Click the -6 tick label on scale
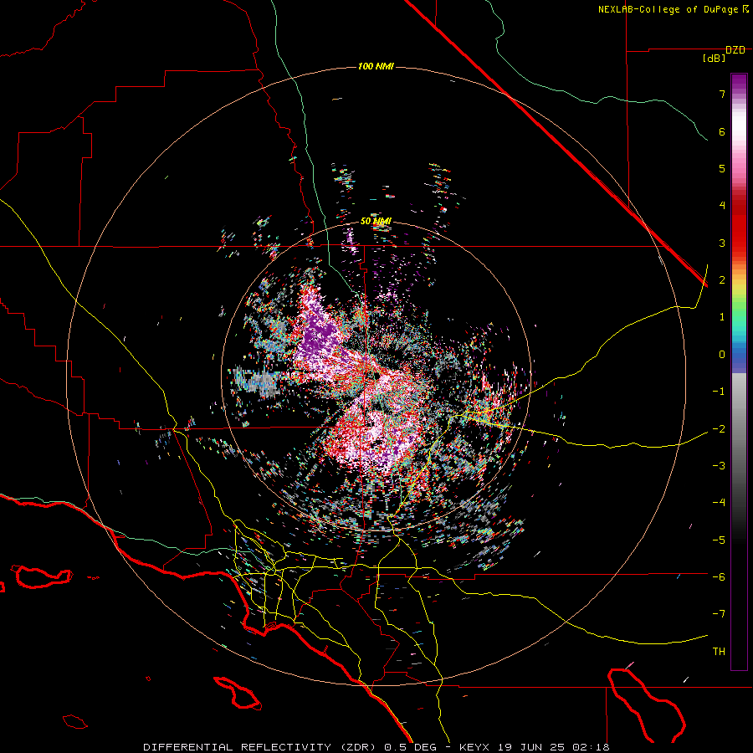Viewport: 753px width, 753px height. coord(719,577)
